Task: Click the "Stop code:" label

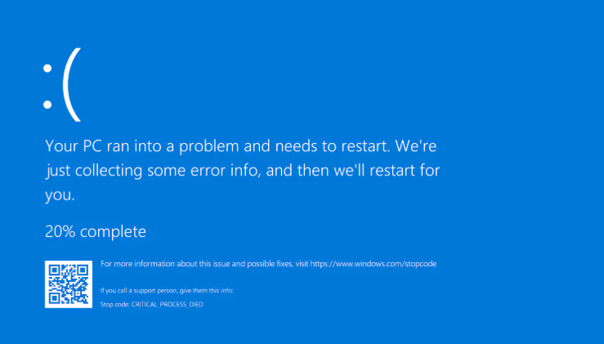Action: pyautogui.click(x=115, y=304)
